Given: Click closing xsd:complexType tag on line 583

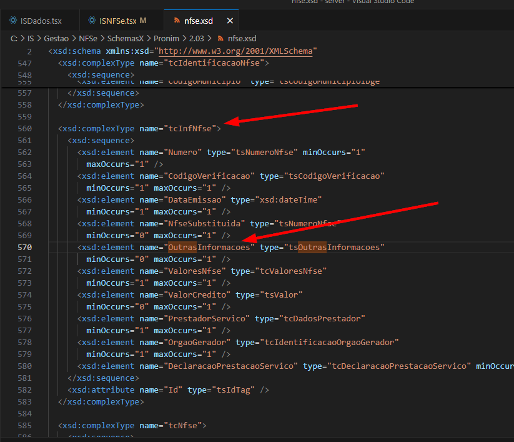Looking at the screenshot, I should point(101,402).
